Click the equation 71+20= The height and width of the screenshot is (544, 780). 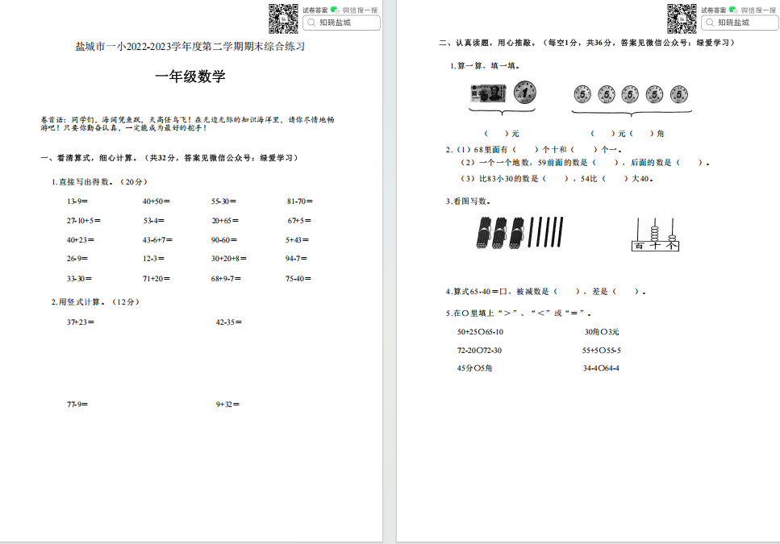coord(156,279)
